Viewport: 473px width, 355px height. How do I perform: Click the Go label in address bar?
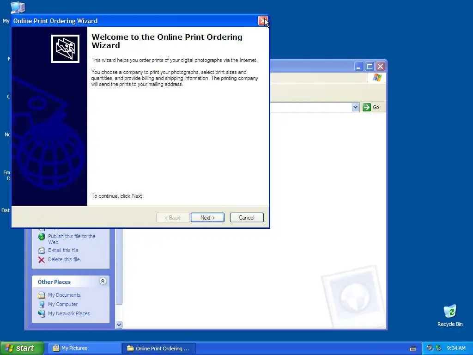pyautogui.click(x=376, y=107)
